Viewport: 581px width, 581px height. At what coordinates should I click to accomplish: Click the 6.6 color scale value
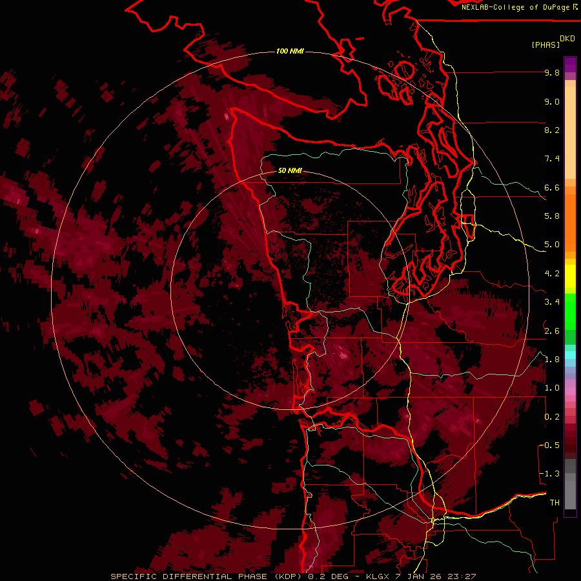click(x=552, y=187)
